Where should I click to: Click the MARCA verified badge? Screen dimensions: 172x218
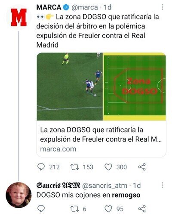66,7
